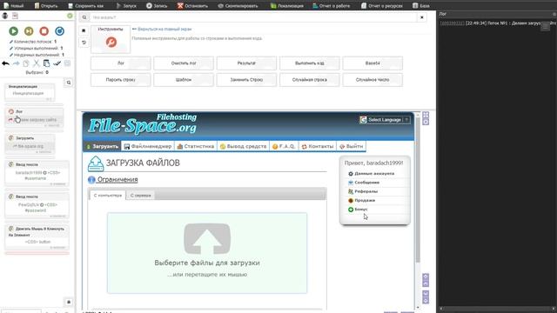Screen dimensions: 557x313
Task: Click the Шаблон tool button
Action: pyautogui.click(x=184, y=80)
